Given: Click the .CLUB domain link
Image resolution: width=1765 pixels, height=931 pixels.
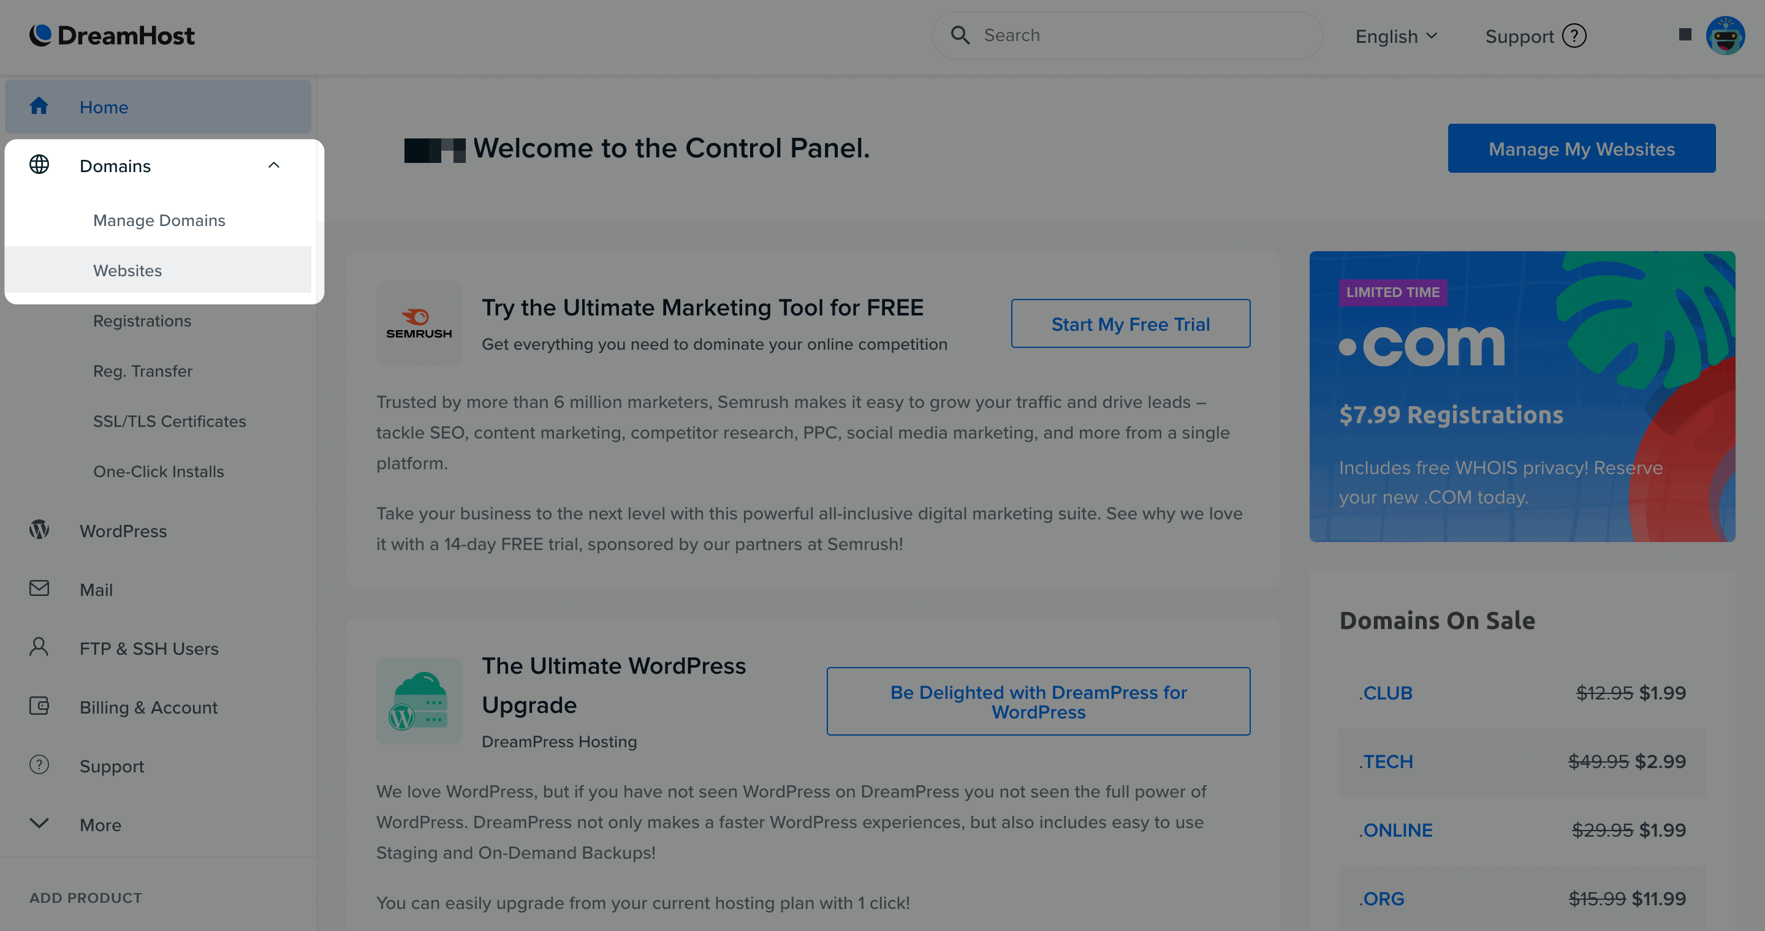Looking at the screenshot, I should pyautogui.click(x=1386, y=693).
